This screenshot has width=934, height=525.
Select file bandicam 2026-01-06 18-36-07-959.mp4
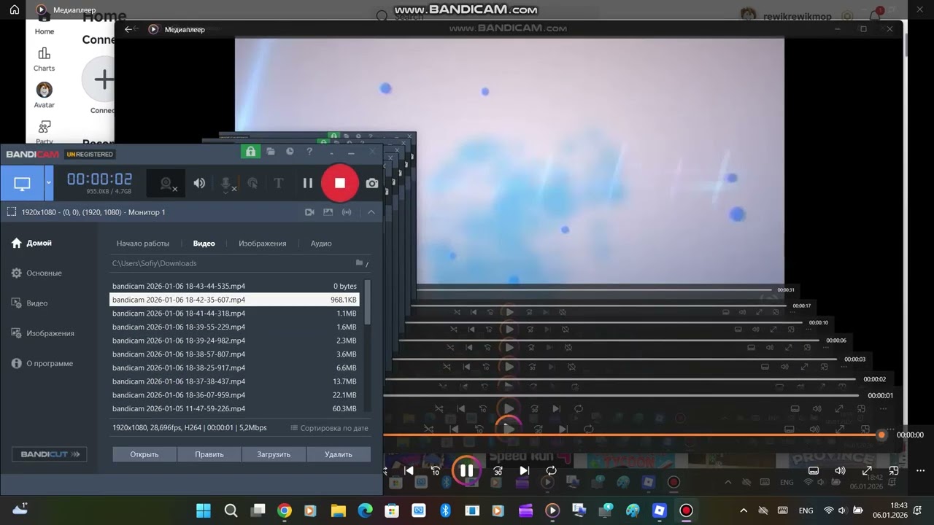pyautogui.click(x=234, y=394)
